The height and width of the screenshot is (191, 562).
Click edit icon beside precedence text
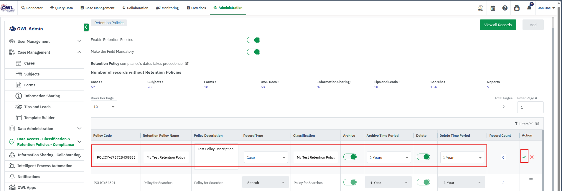(187, 64)
